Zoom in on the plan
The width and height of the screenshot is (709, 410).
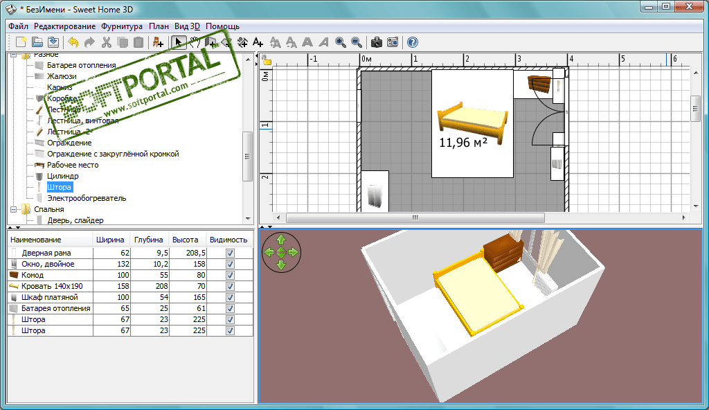[341, 42]
